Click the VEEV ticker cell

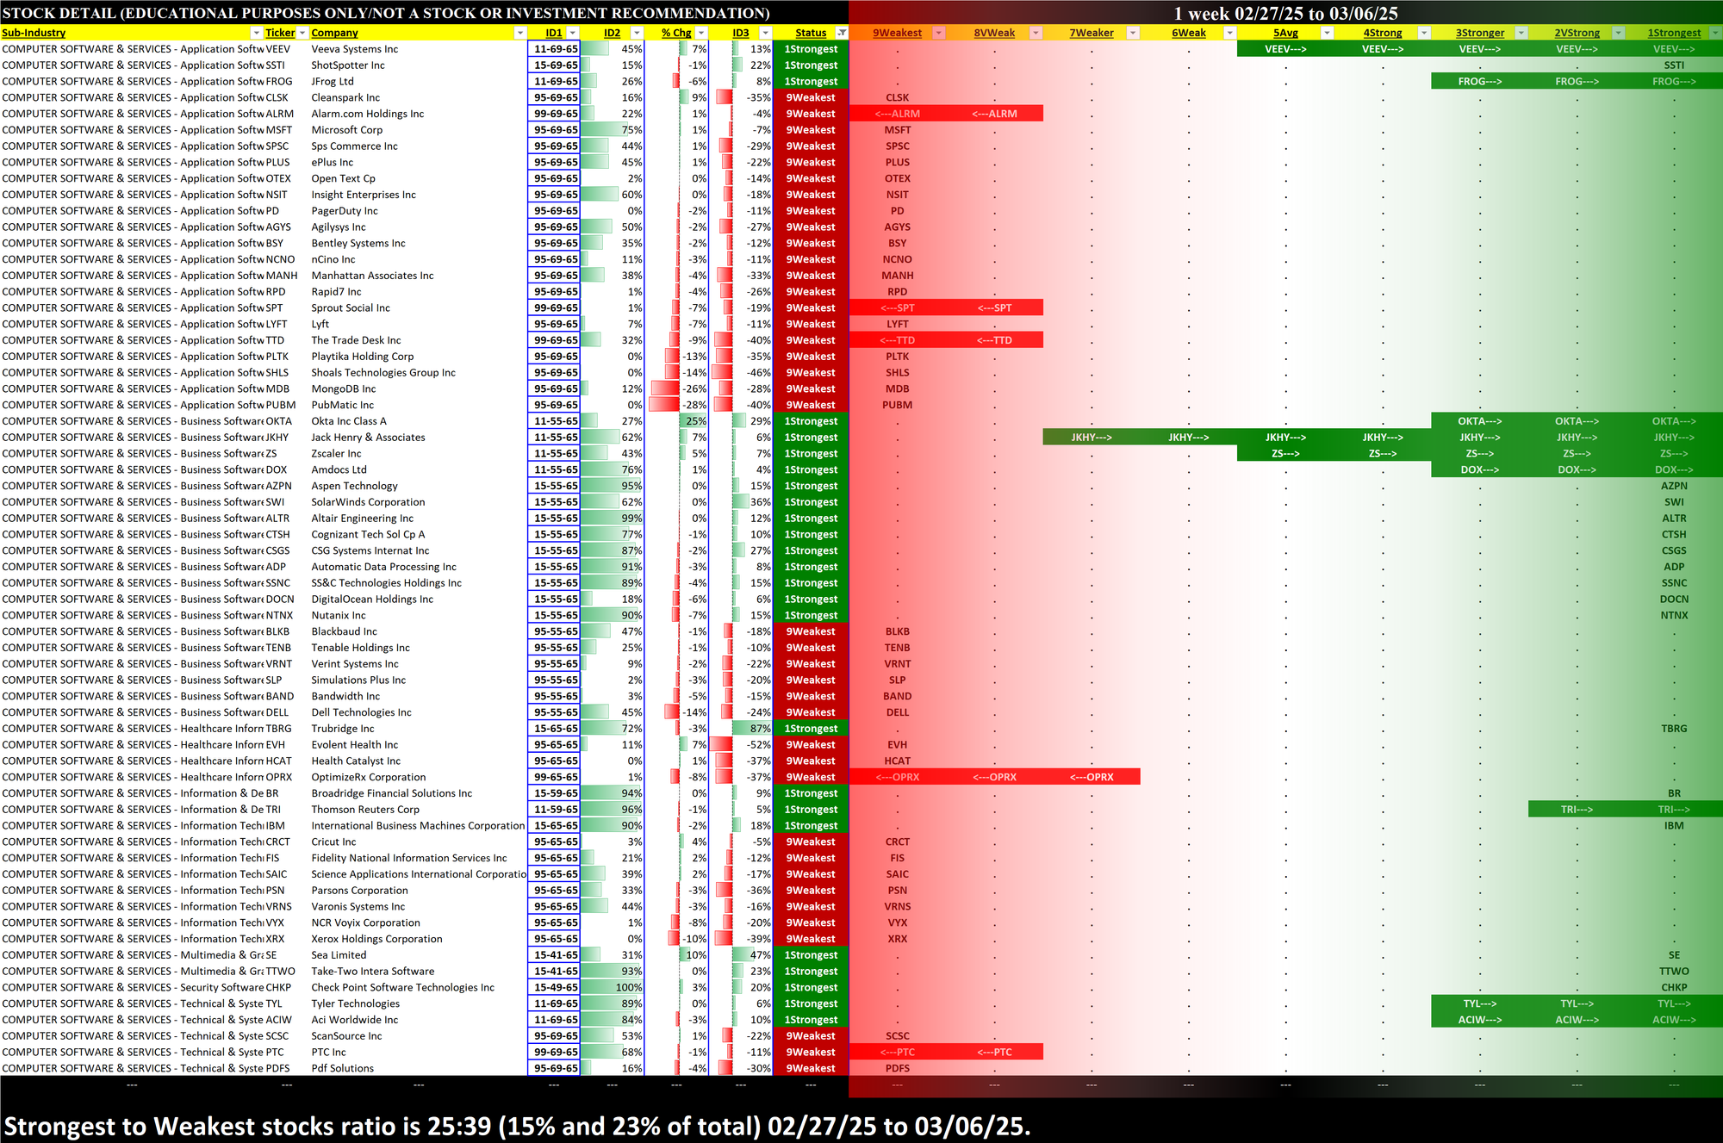pyautogui.click(x=278, y=49)
